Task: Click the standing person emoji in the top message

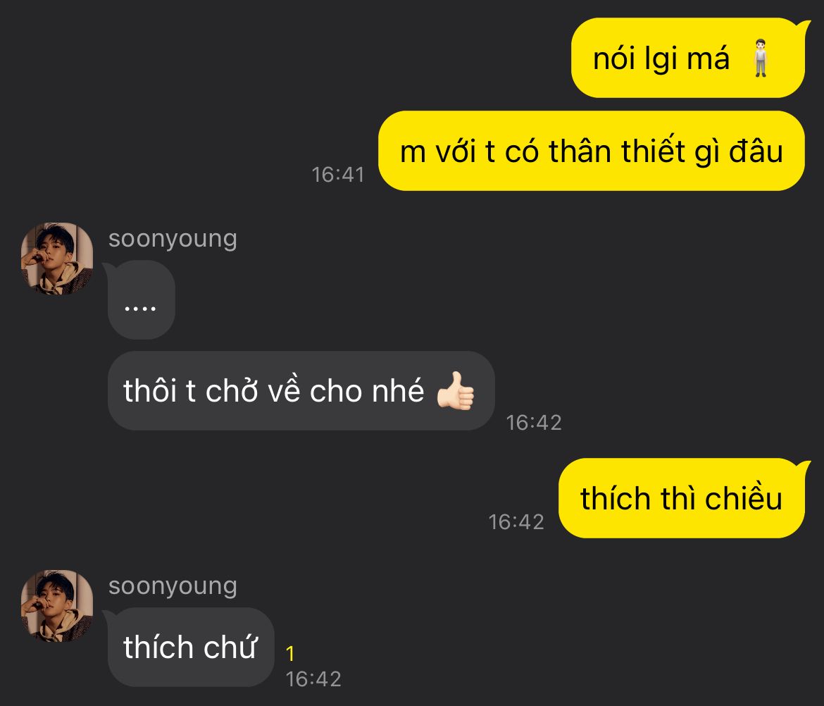Action: 760,58
